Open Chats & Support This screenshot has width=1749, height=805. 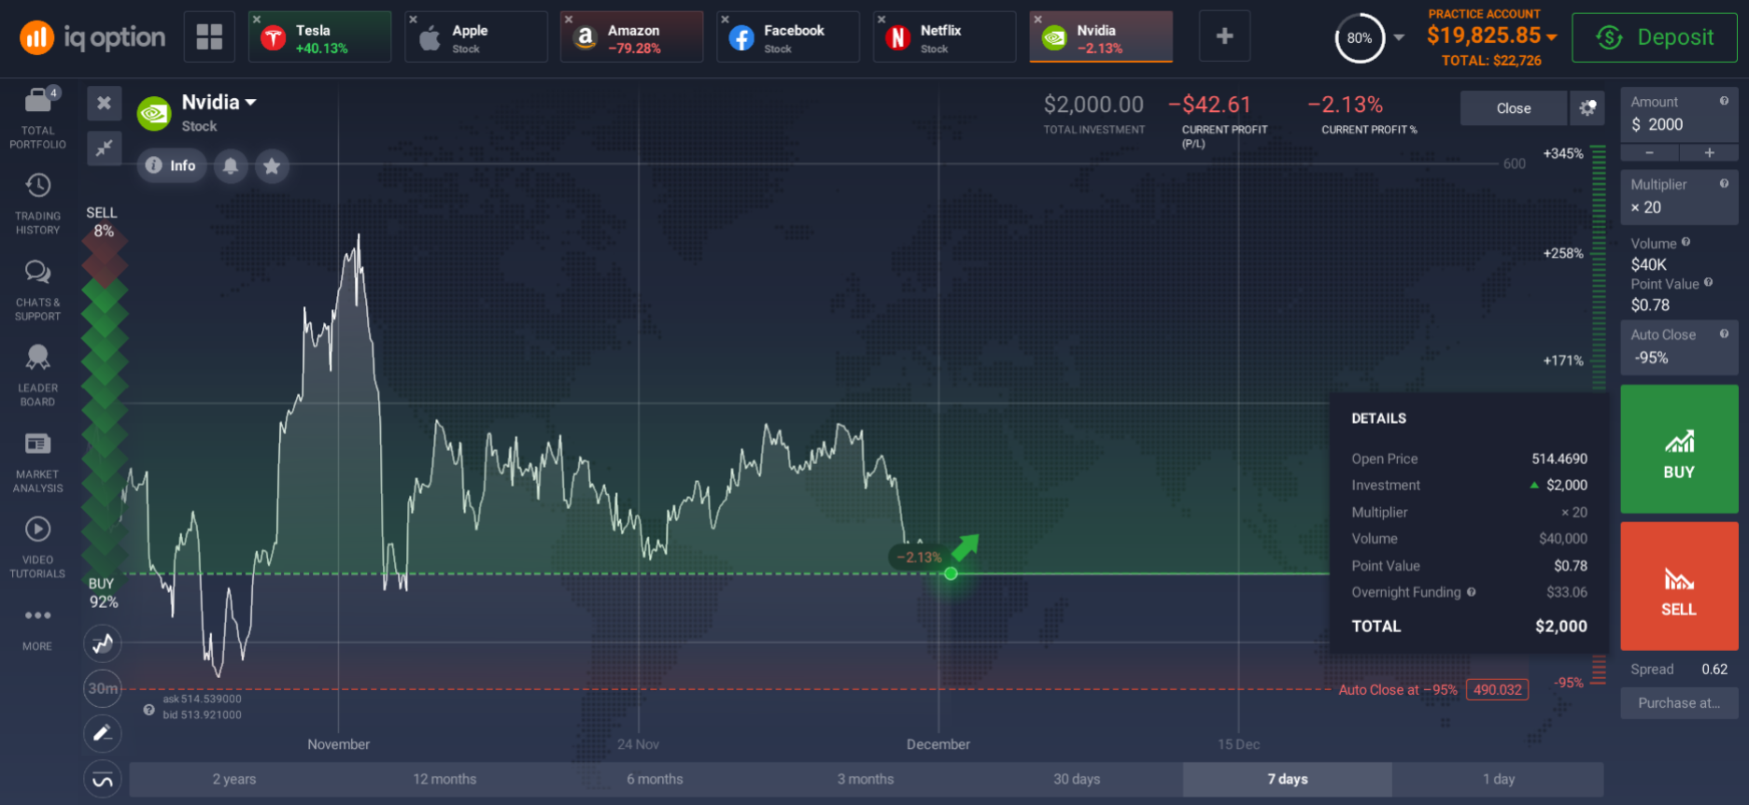point(37,290)
